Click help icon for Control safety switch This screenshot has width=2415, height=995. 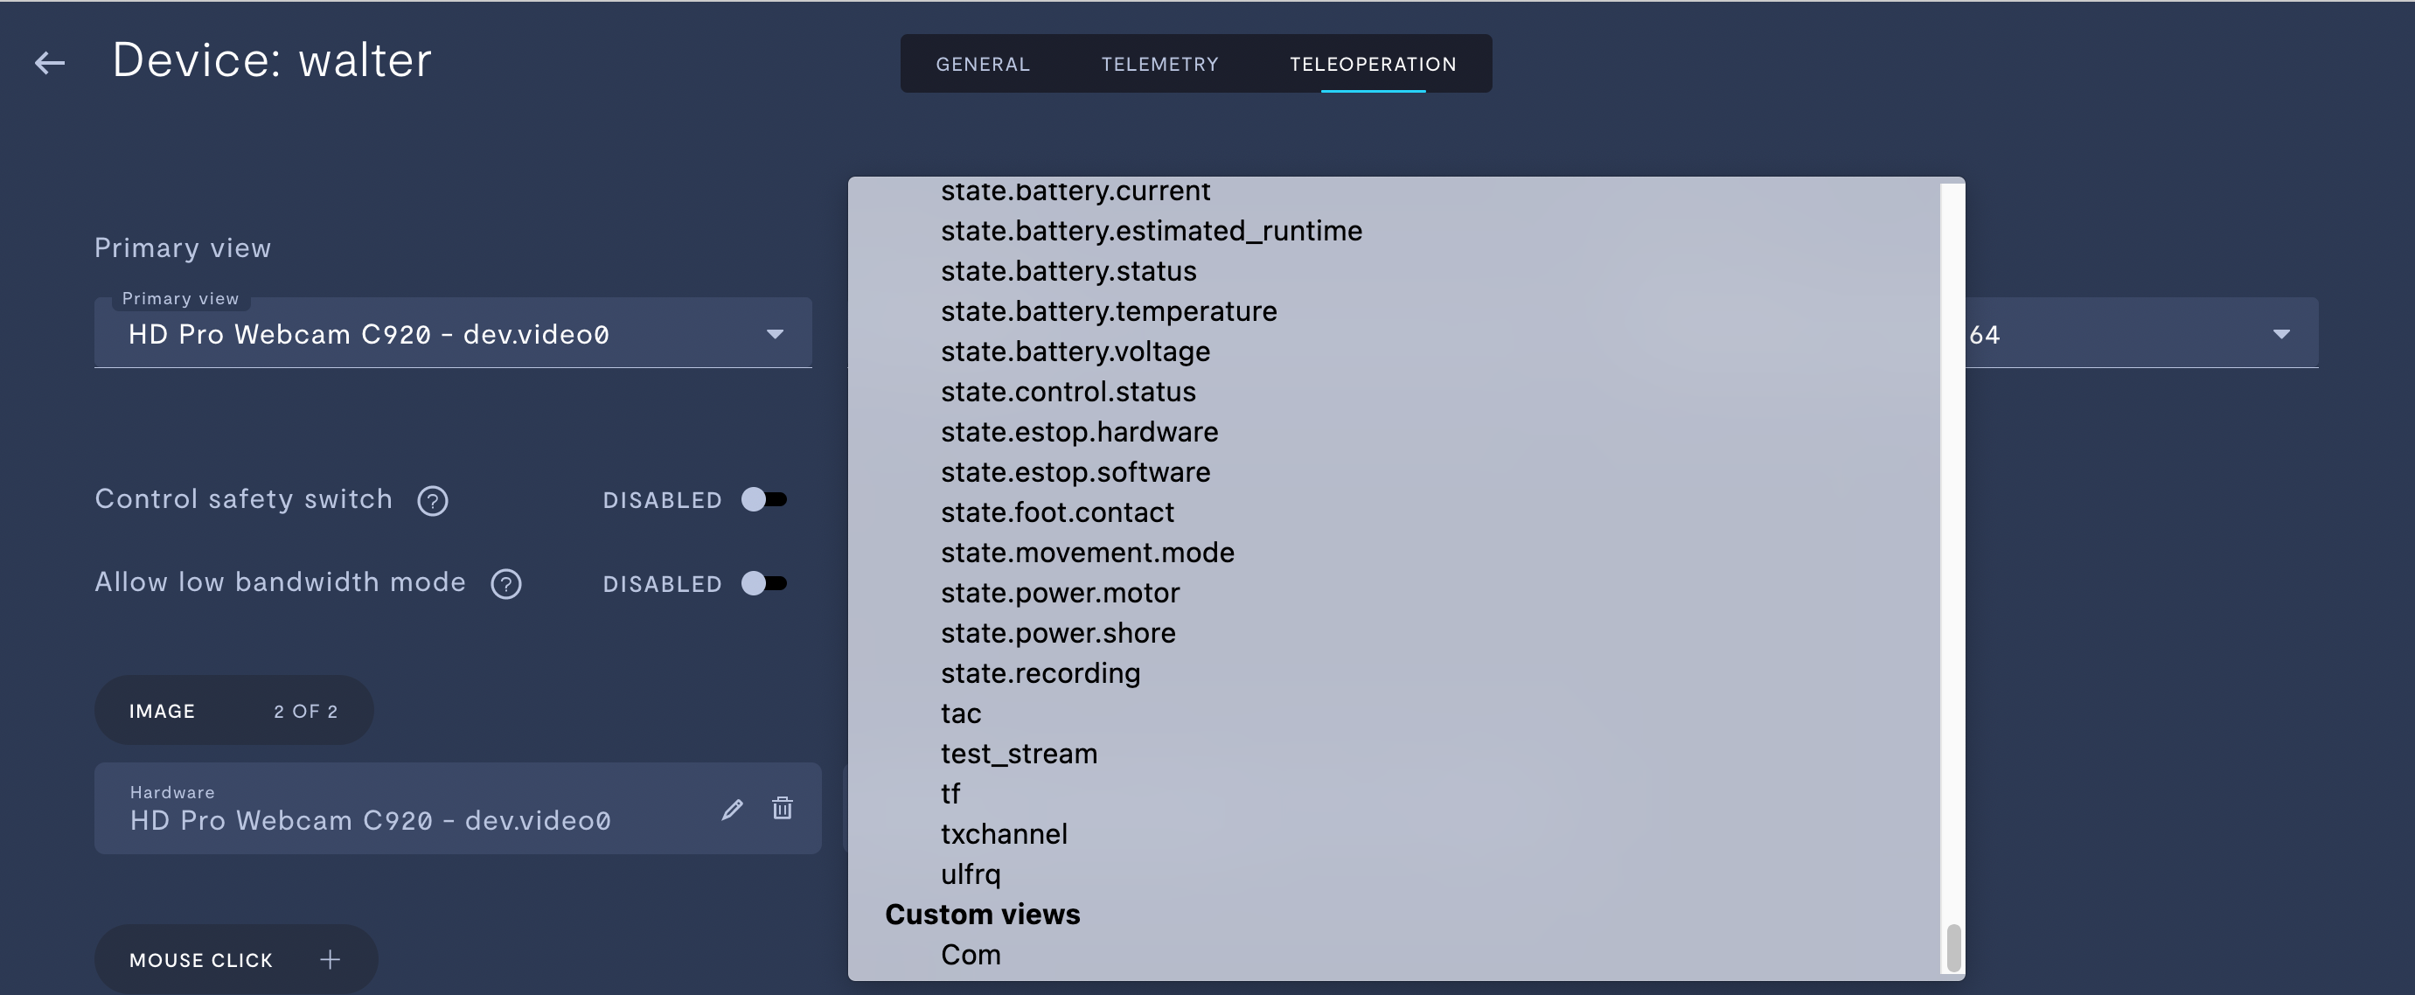[x=432, y=501]
